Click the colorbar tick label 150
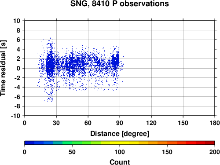The height and width of the screenshot is (165, 220). point(167,152)
